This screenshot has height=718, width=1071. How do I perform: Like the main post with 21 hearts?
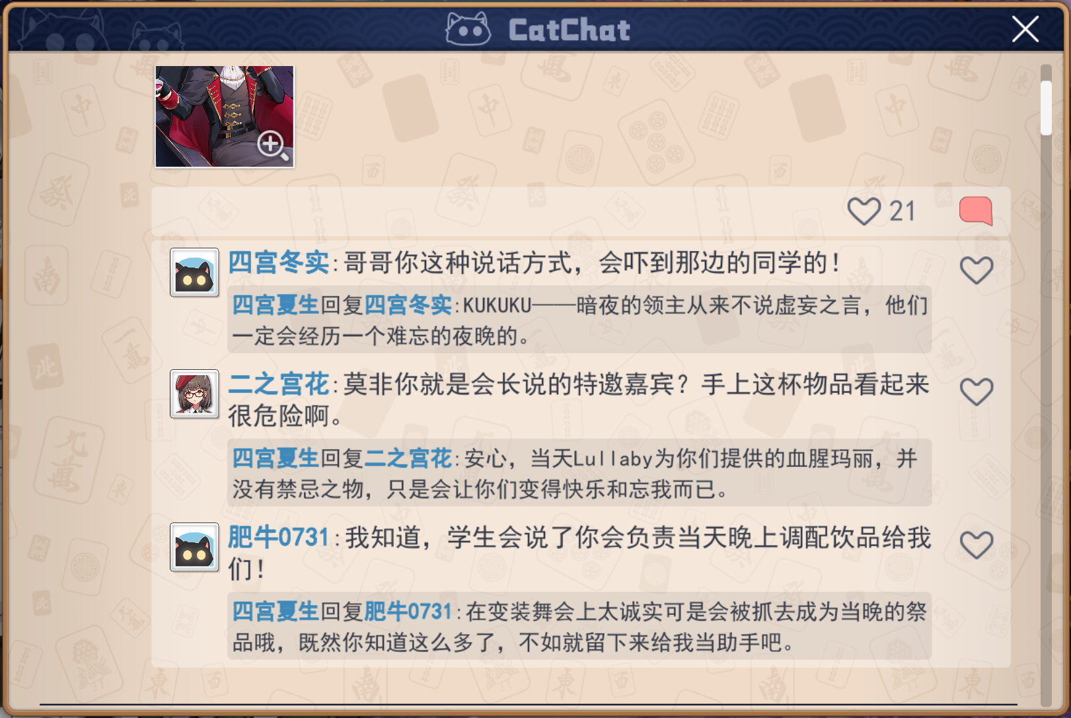[864, 211]
